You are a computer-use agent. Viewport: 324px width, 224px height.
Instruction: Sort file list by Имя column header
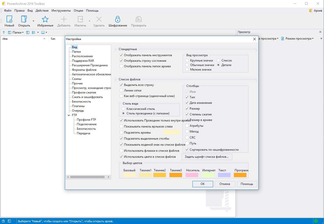pyautogui.click(x=24, y=39)
